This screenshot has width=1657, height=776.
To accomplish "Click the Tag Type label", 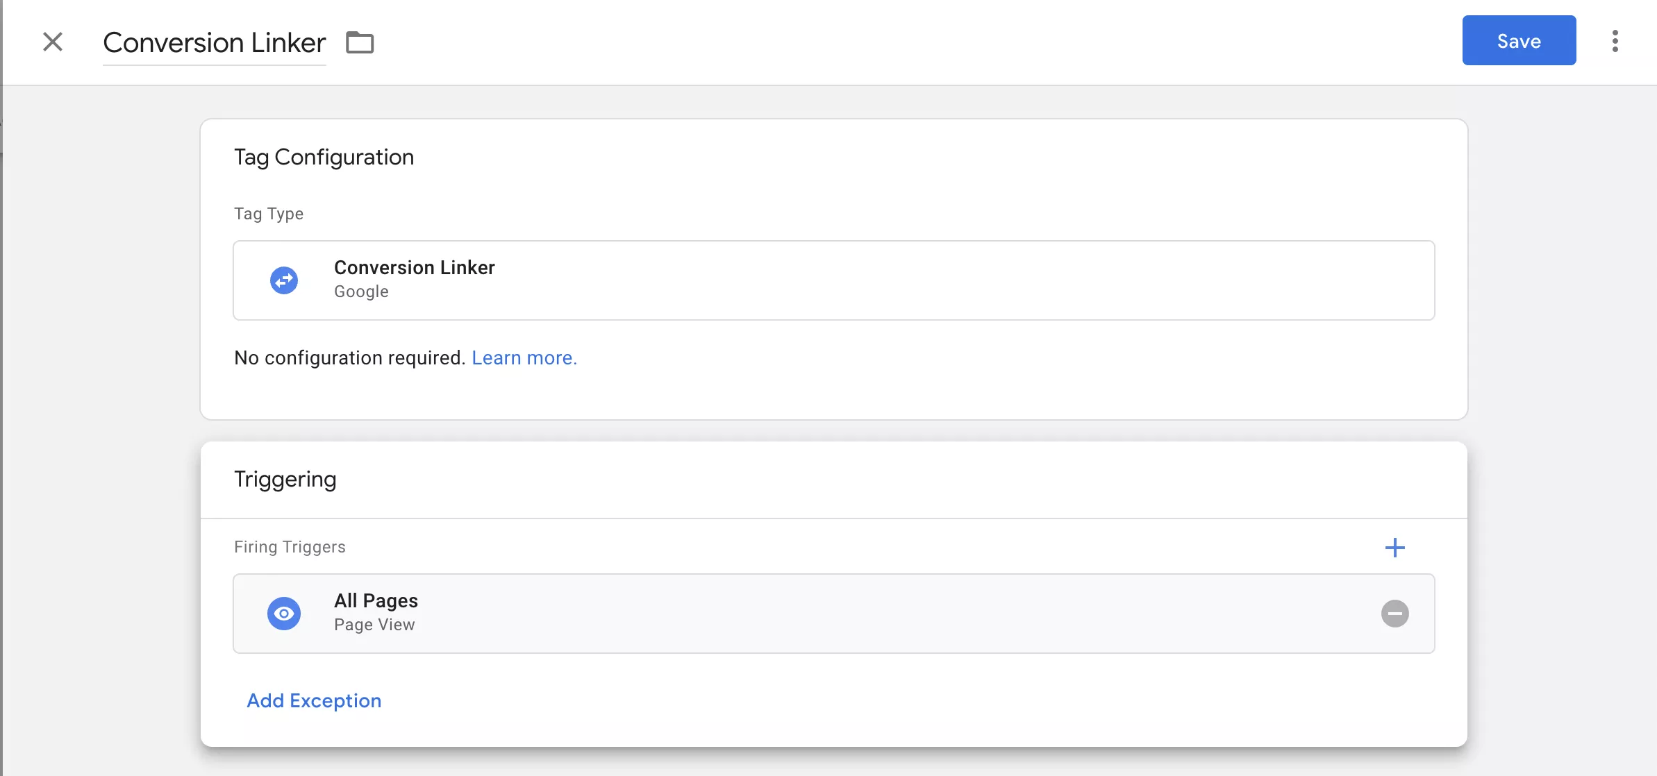I will (x=269, y=214).
